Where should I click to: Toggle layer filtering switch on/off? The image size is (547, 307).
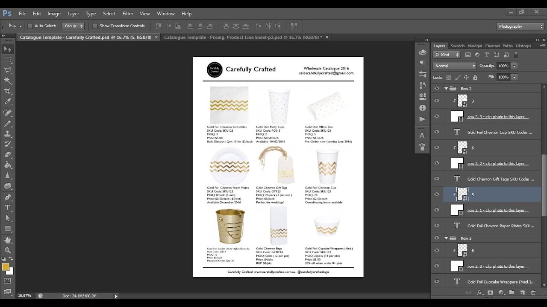click(x=516, y=55)
